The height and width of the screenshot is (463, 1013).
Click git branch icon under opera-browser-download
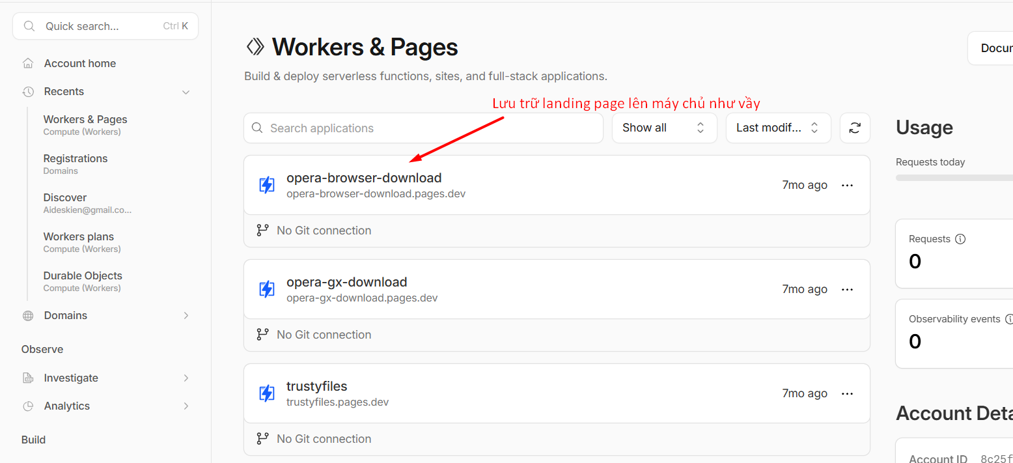pyautogui.click(x=262, y=231)
